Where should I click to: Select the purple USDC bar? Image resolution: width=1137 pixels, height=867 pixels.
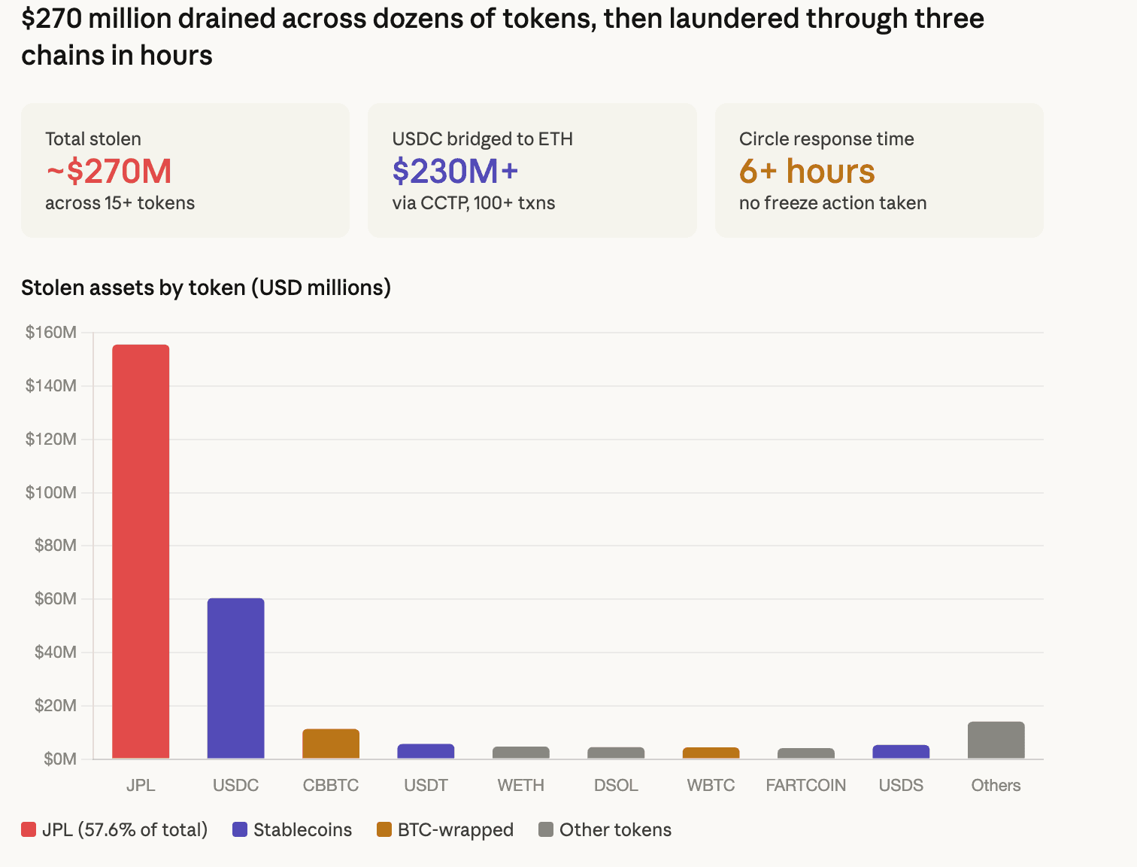pyautogui.click(x=236, y=677)
